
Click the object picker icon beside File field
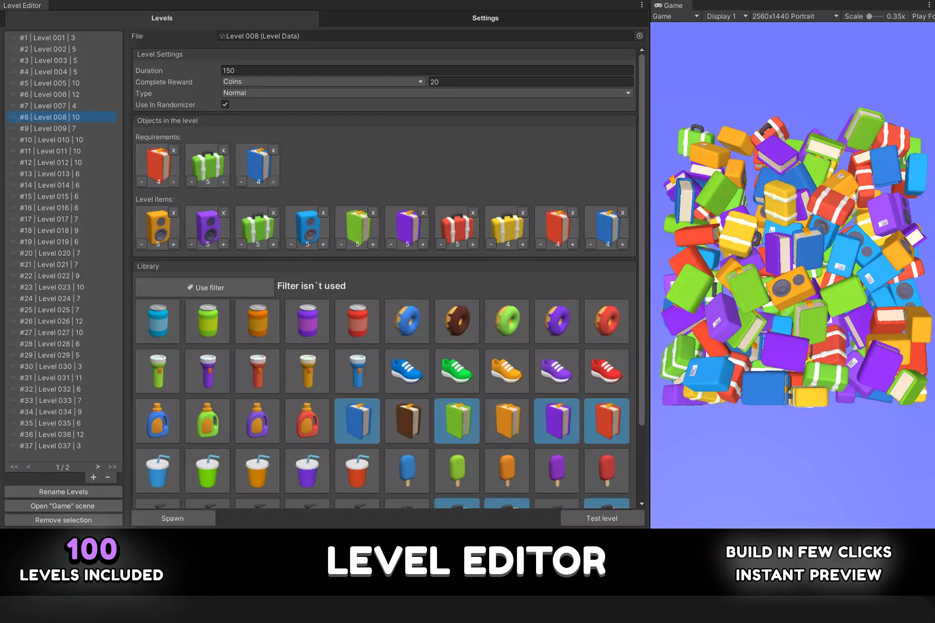[639, 36]
